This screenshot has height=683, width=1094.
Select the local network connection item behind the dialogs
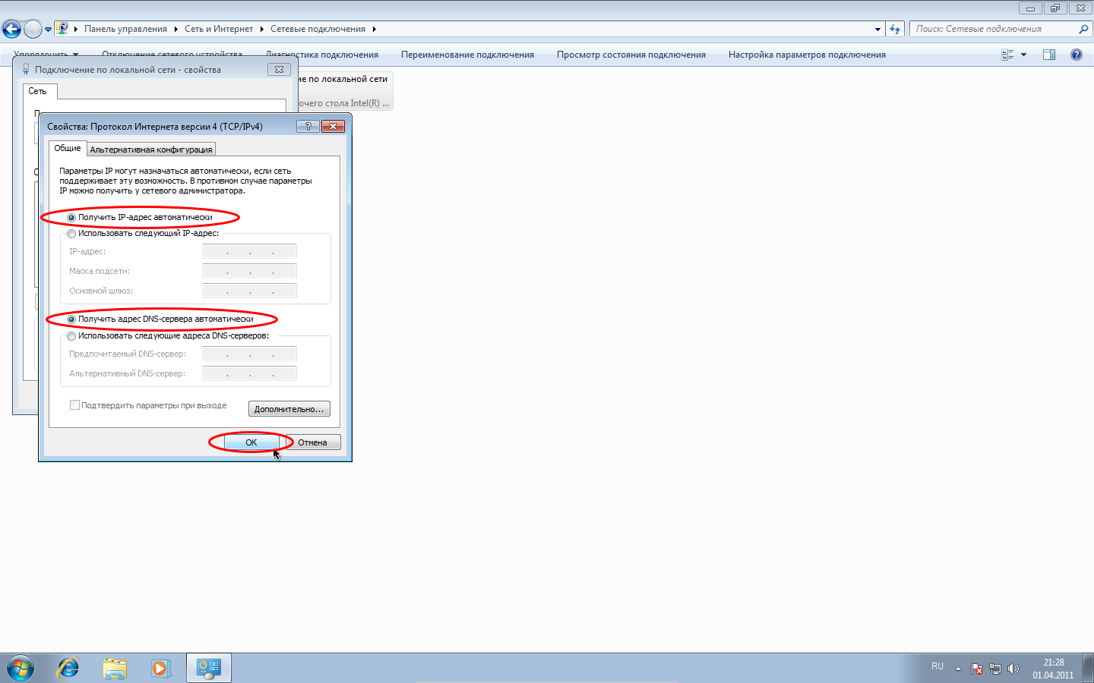346,90
